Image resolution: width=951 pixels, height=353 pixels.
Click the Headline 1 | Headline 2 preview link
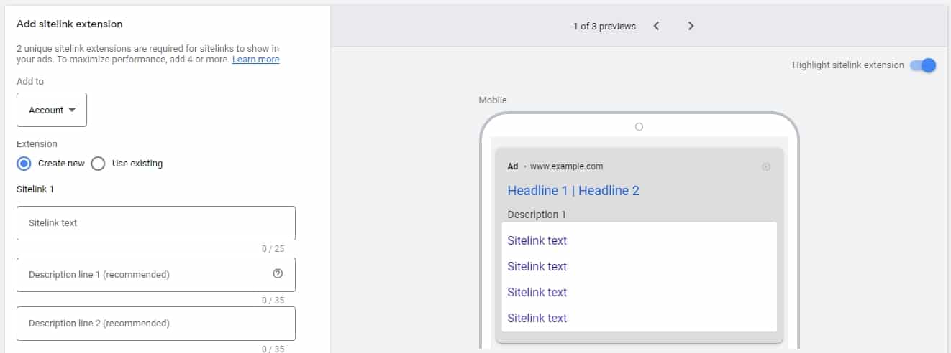(x=573, y=191)
